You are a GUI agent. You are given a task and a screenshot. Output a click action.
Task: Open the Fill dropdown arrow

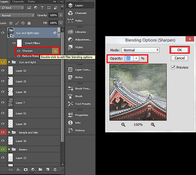click(x=61, y=23)
